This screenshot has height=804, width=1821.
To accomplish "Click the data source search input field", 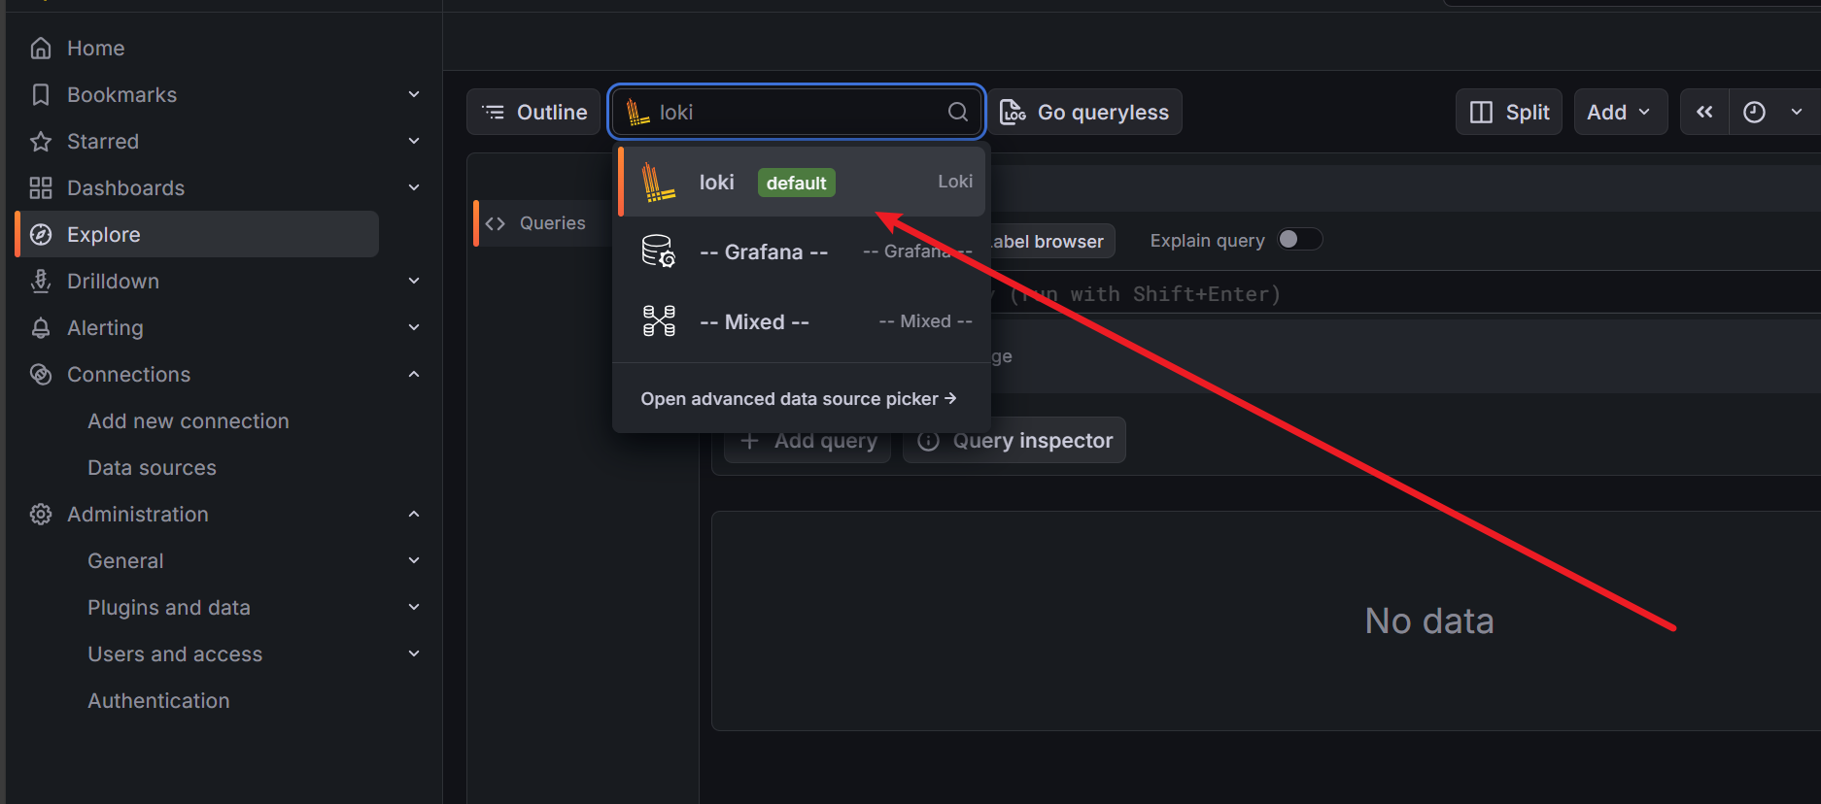I will pyautogui.click(x=797, y=112).
